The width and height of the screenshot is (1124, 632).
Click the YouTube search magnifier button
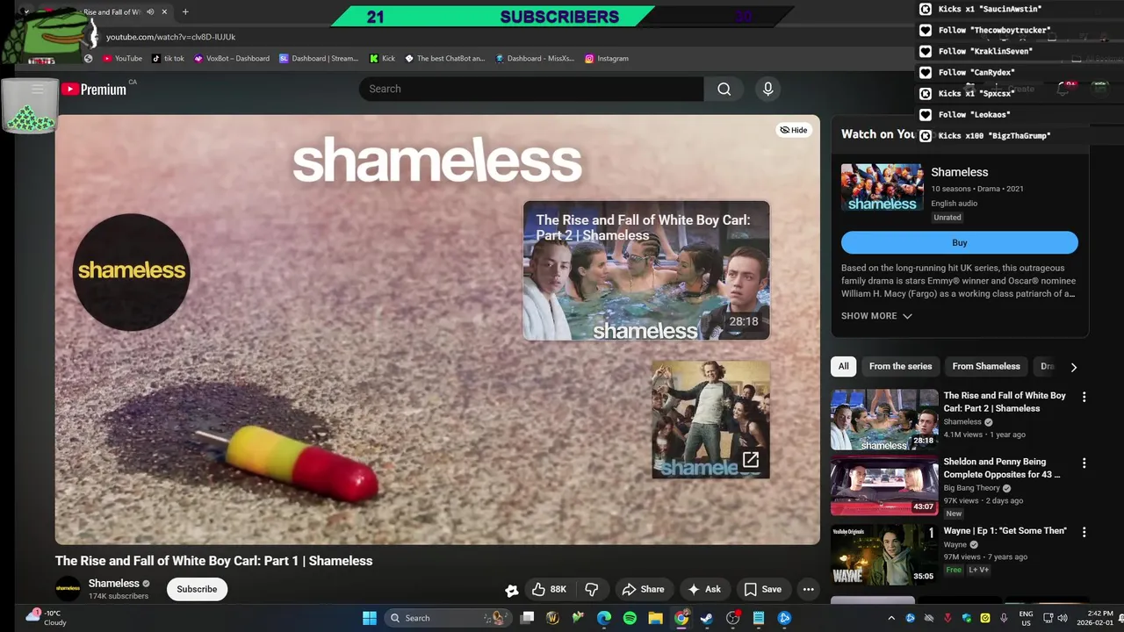click(x=724, y=89)
